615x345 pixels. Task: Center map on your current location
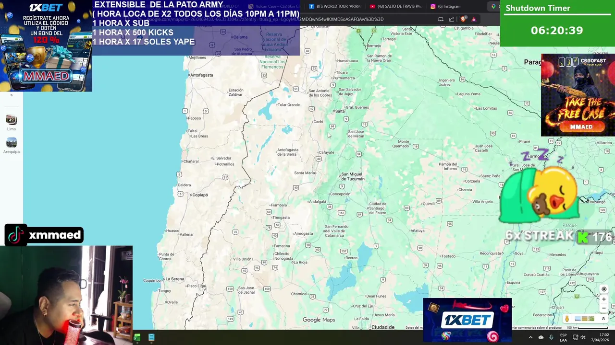tap(604, 289)
